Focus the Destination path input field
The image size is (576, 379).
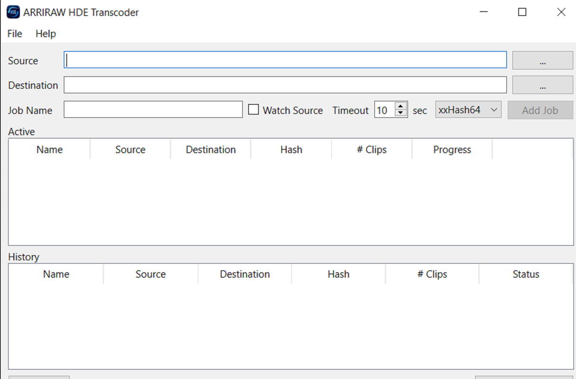[285, 85]
